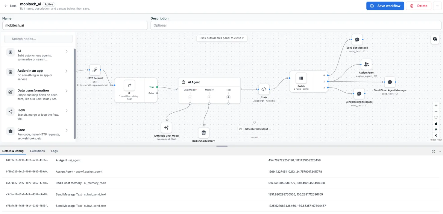Image resolution: width=443 pixels, height=214 pixels.
Task: Click the React Flow attribution link
Action: (x=436, y=140)
